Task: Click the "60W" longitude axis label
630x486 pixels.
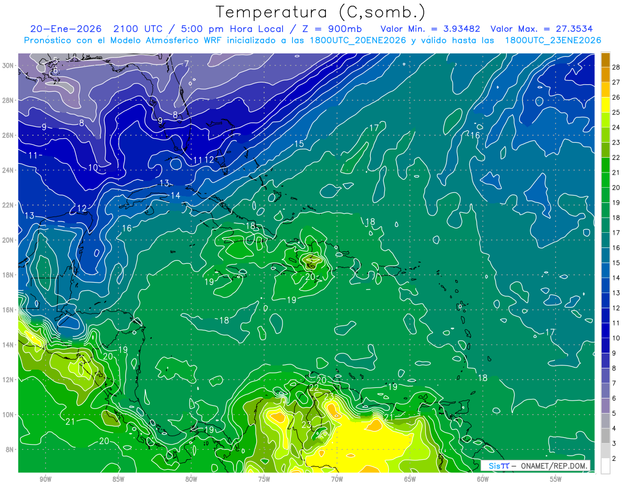Action: pyautogui.click(x=483, y=480)
